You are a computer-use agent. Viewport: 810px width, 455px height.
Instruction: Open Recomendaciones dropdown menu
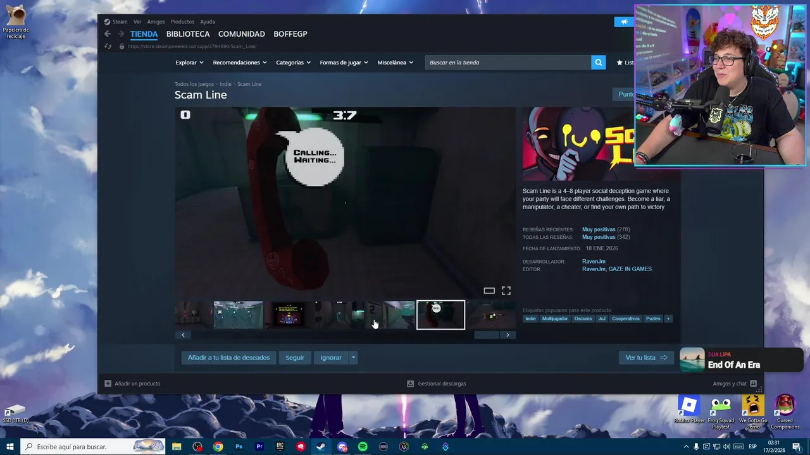240,63
